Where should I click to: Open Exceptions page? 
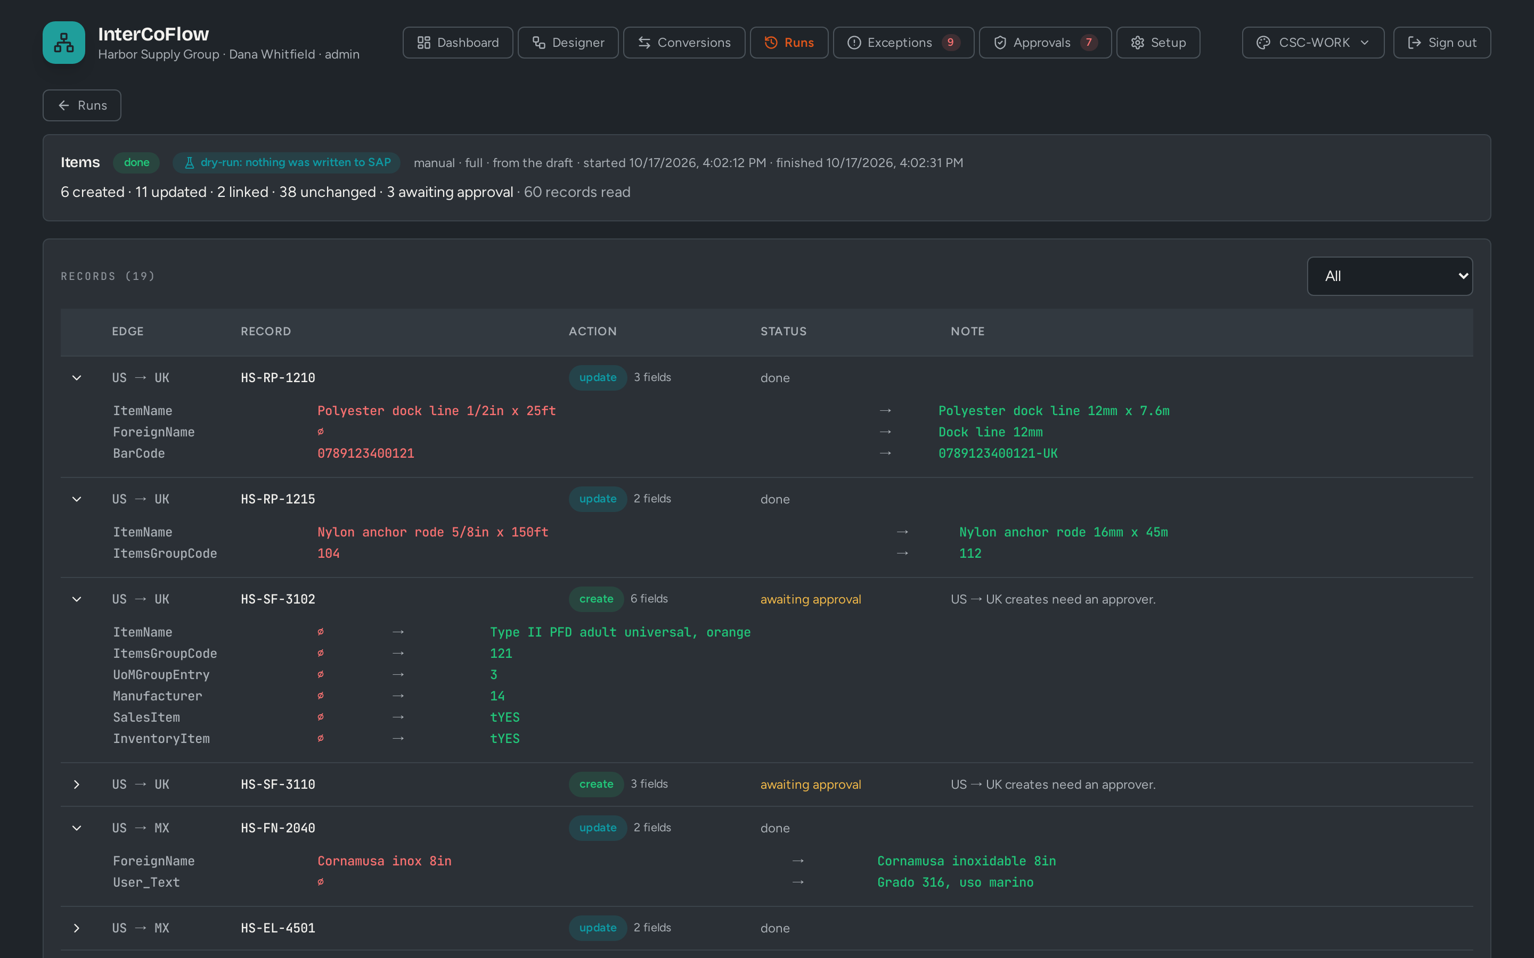(x=903, y=43)
